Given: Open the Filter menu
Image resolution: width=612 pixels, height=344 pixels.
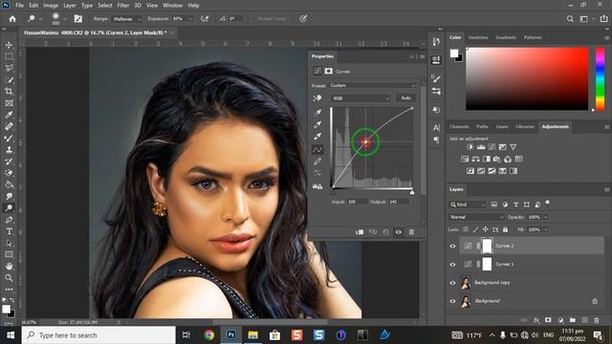Looking at the screenshot, I should [123, 6].
